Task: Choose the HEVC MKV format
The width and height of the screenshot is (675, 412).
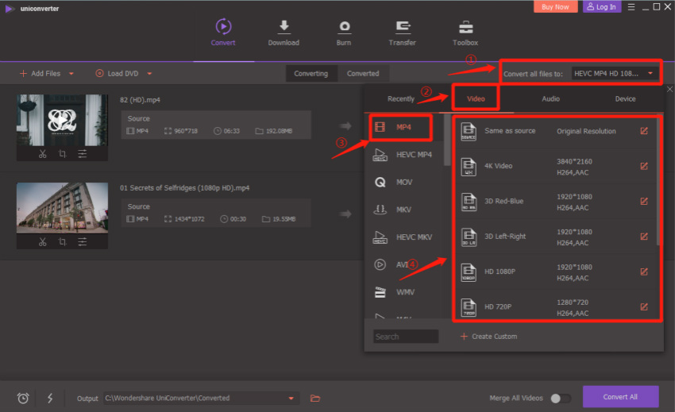Action: pyautogui.click(x=403, y=237)
